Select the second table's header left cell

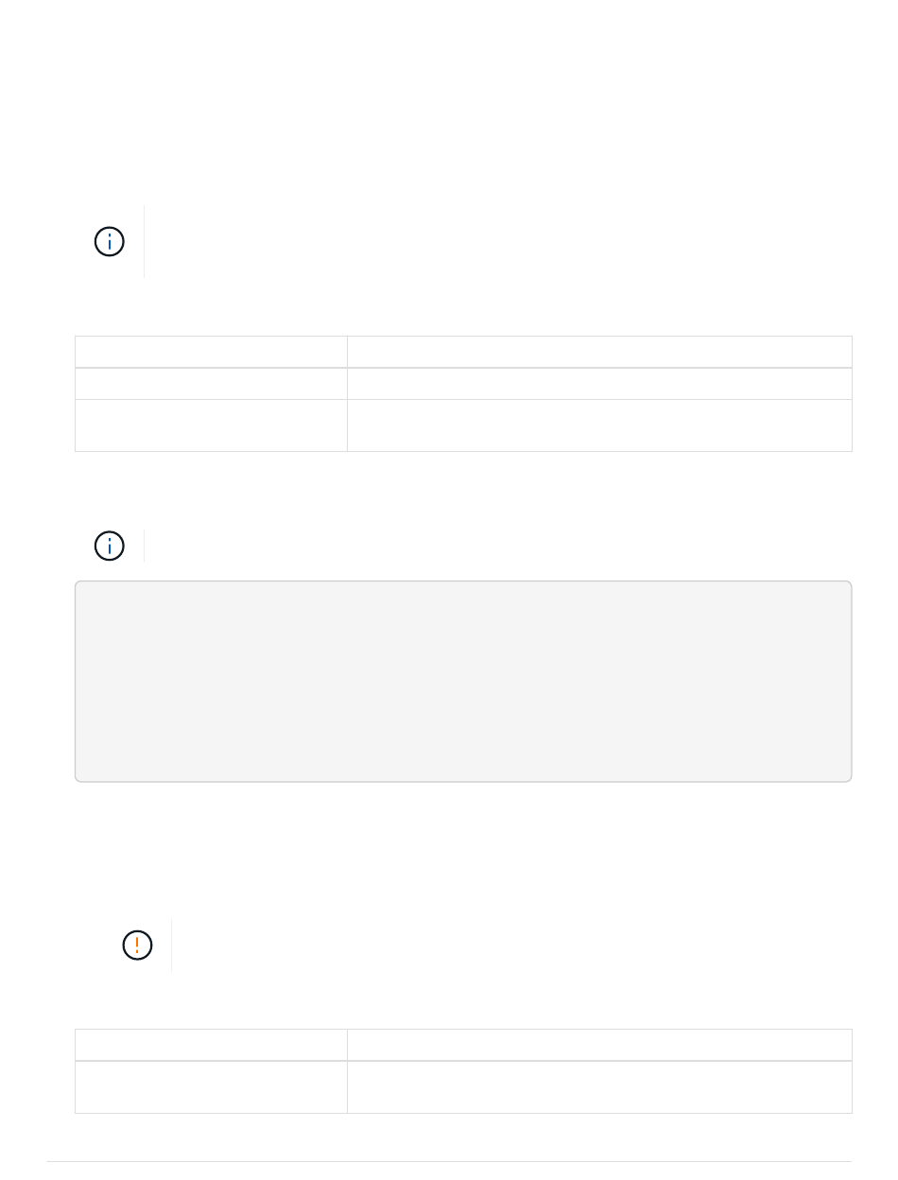[211, 1045]
